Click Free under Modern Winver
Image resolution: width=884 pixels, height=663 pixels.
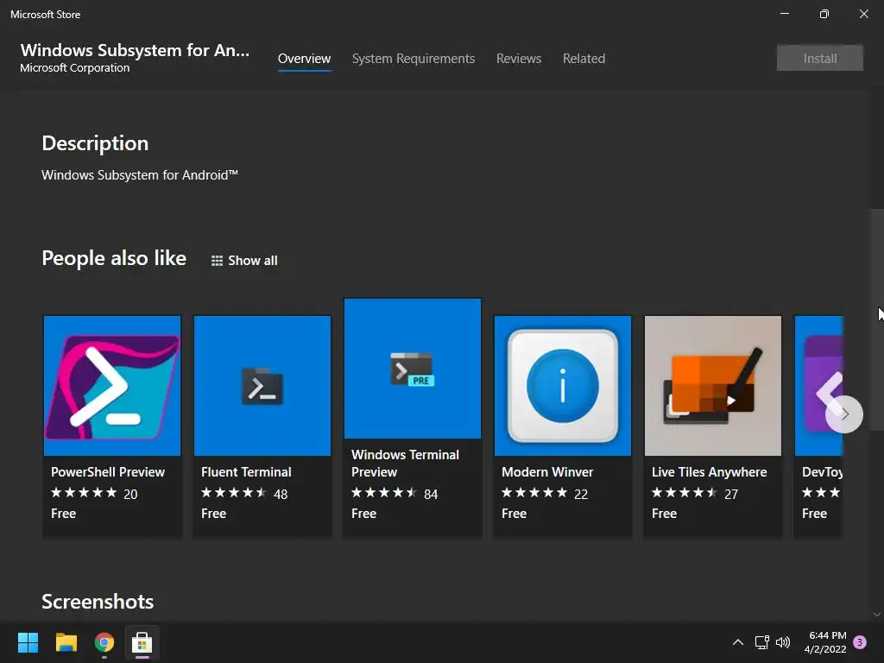[x=515, y=514]
